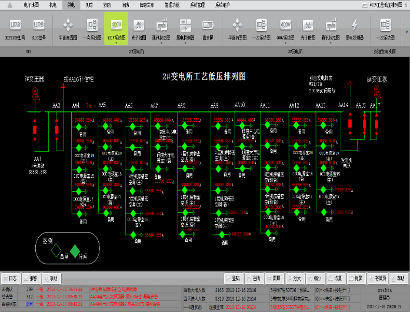Select the 2013-12-16 19:51:44 alarm row
This screenshot has height=313, width=410.
pyautogui.click(x=108, y=289)
